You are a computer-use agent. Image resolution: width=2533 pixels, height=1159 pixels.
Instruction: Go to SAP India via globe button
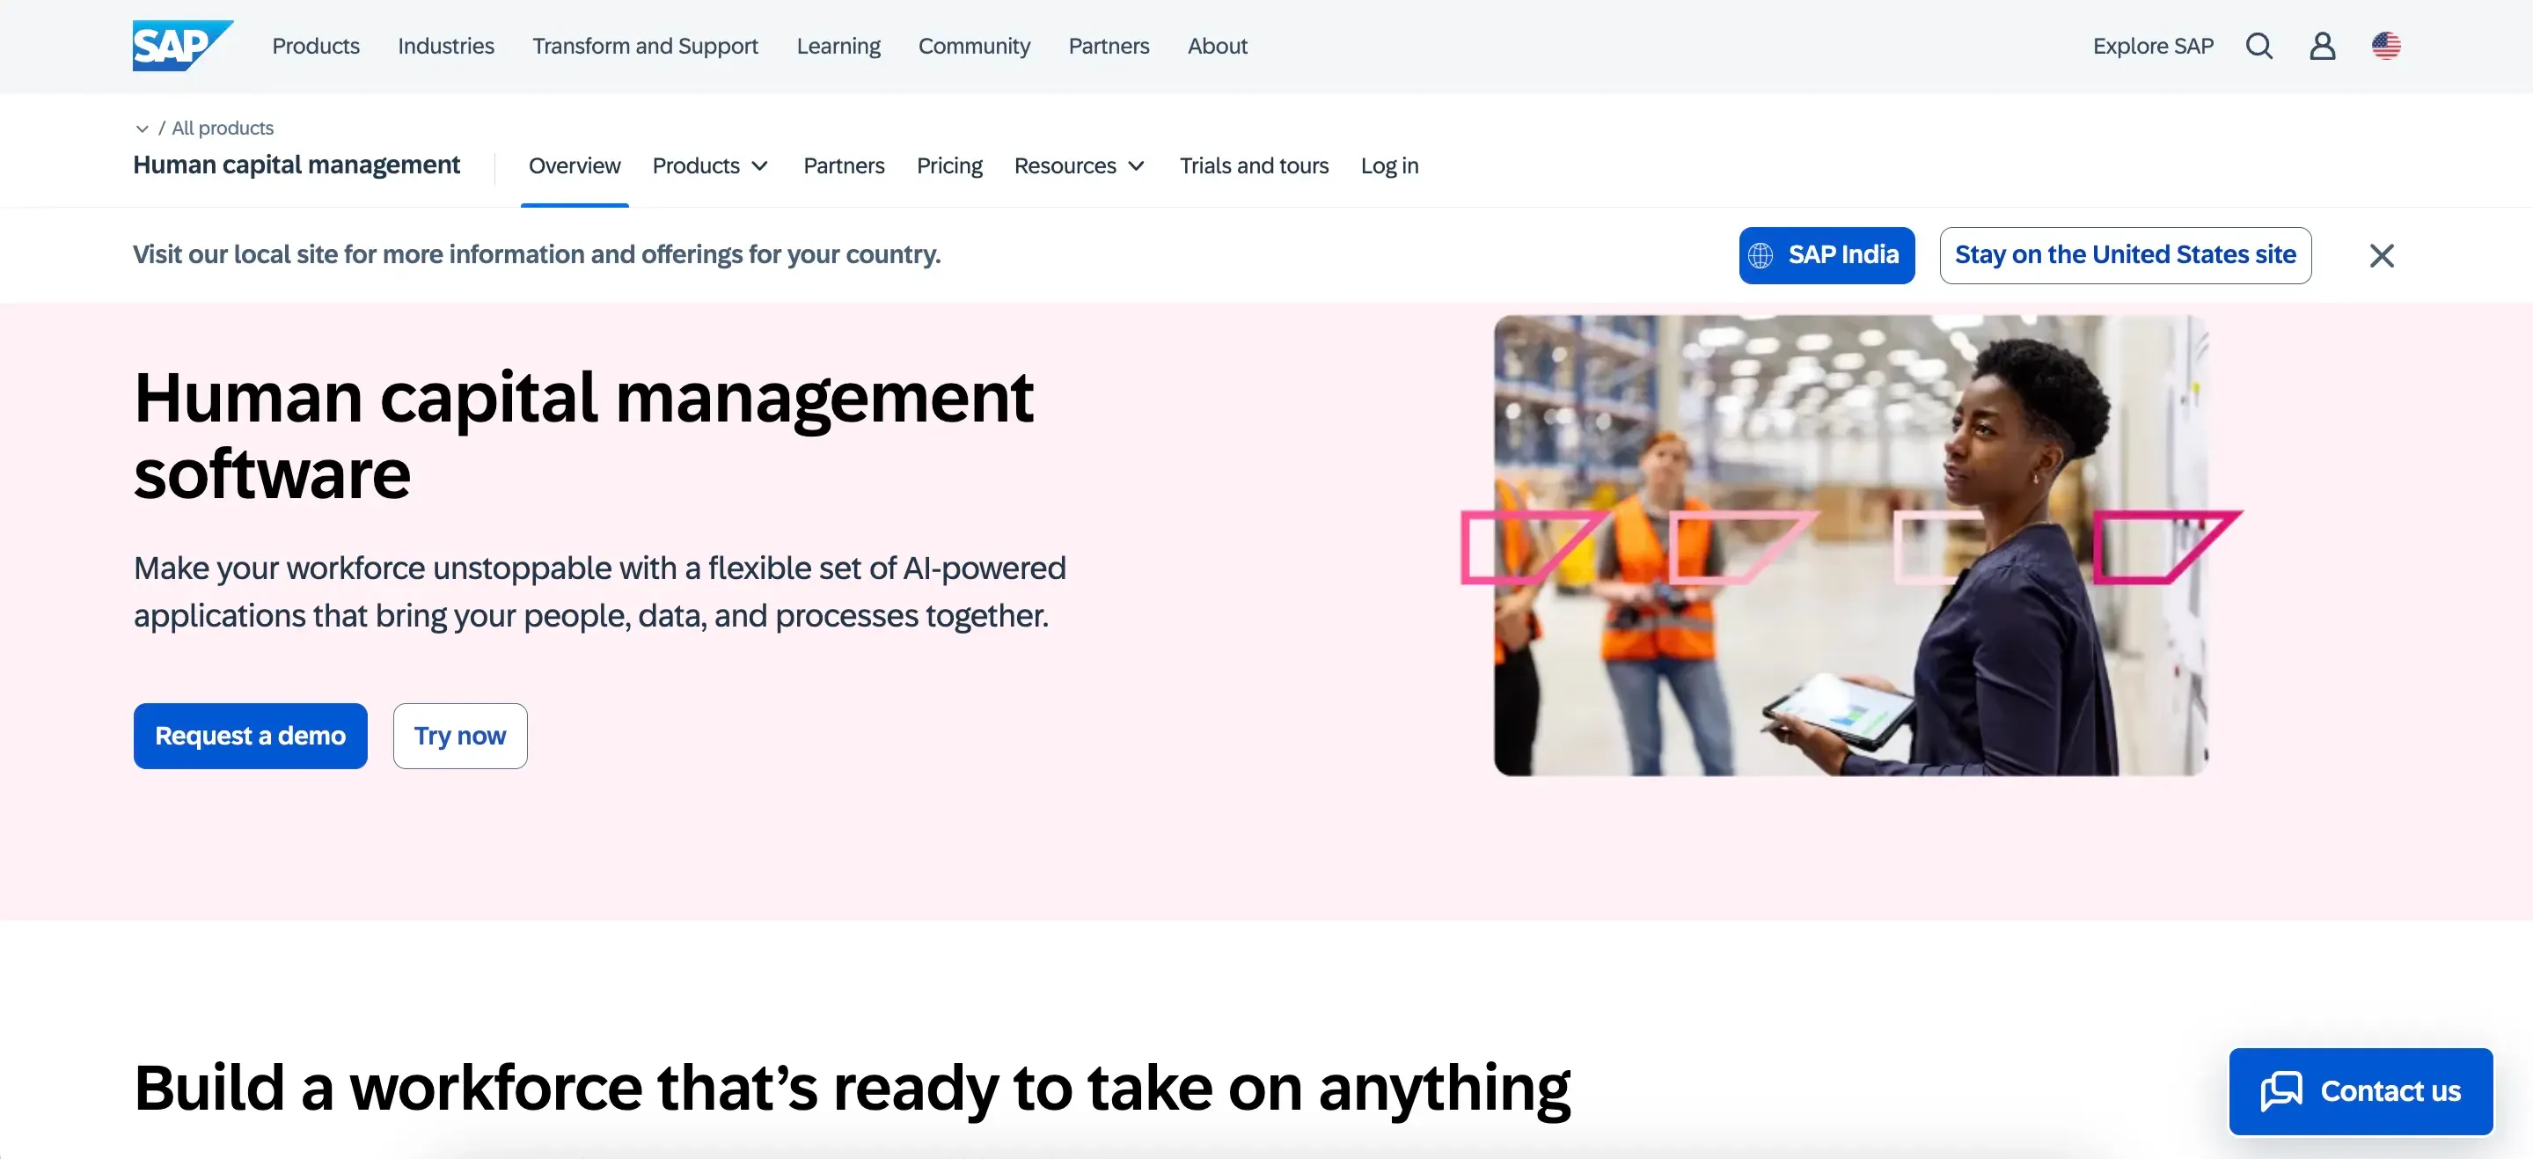1826,256
